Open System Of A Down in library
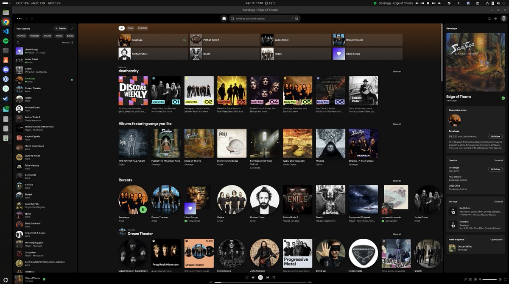 point(45,234)
